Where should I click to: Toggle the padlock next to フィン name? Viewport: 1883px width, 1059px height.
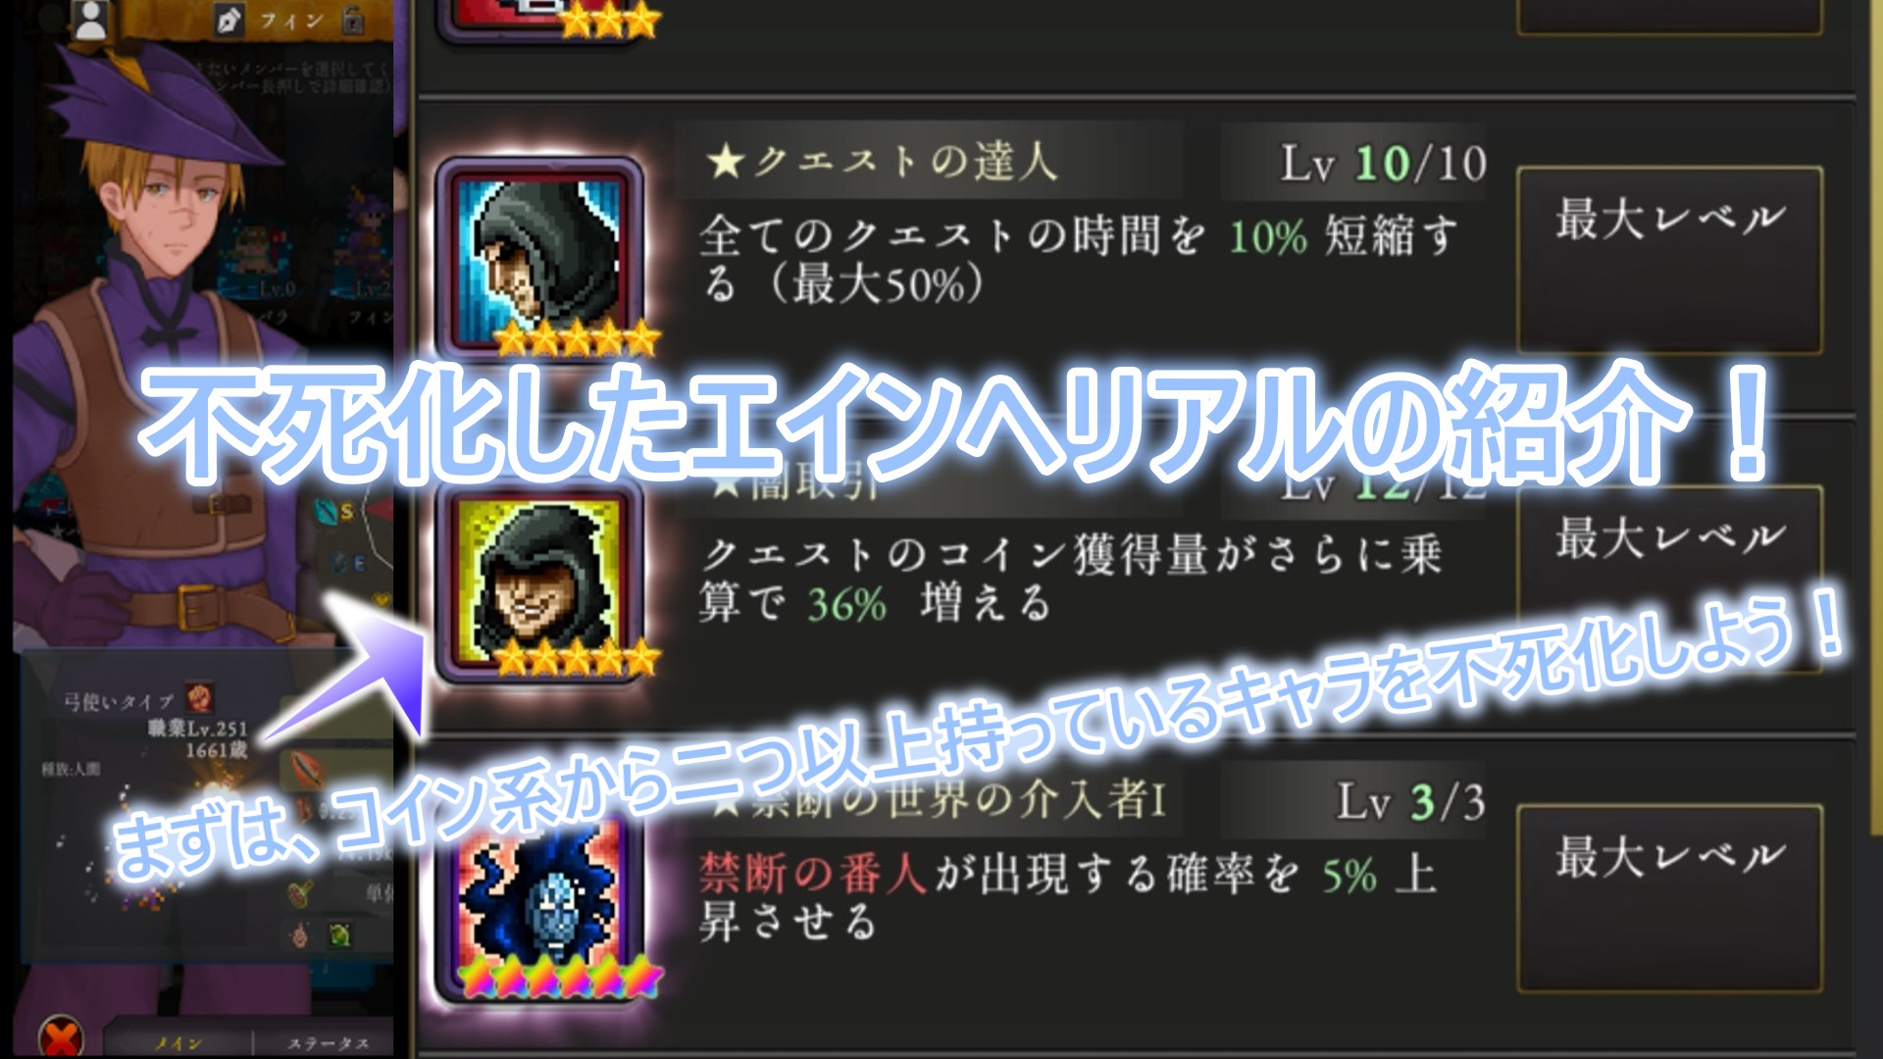pyautogui.click(x=352, y=20)
